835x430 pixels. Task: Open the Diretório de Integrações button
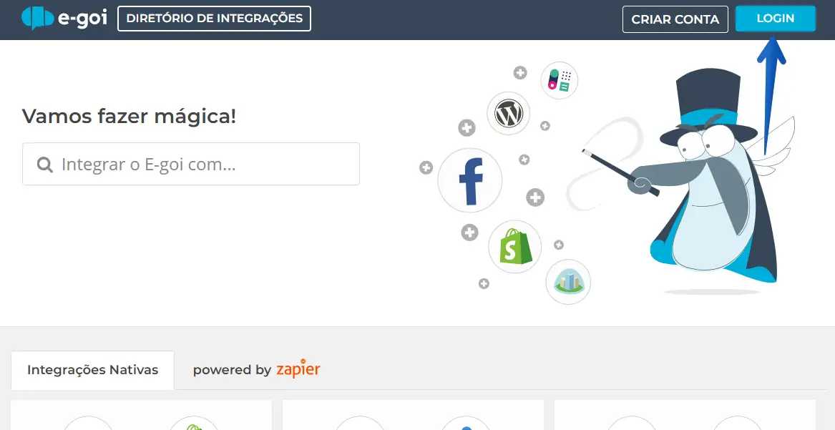point(214,19)
